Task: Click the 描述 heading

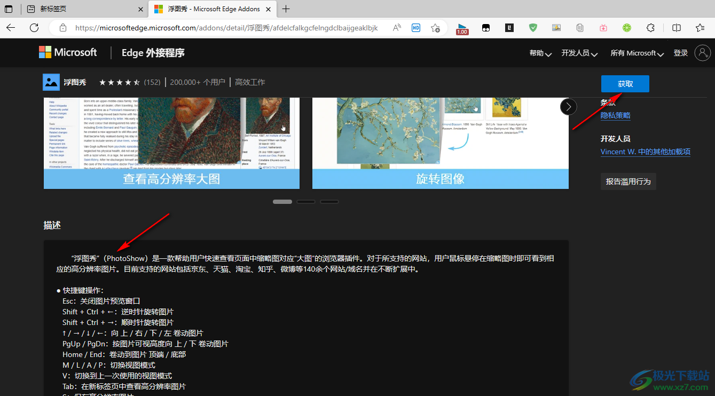Action: (52, 225)
